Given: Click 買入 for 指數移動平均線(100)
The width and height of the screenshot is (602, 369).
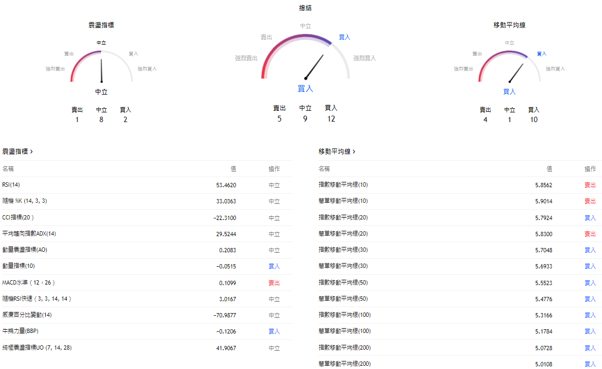Looking at the screenshot, I should coord(591,315).
